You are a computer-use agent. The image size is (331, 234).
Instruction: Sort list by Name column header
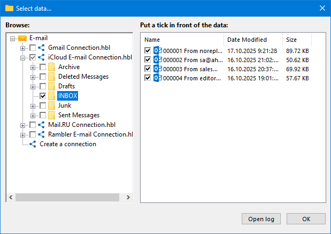[182, 40]
